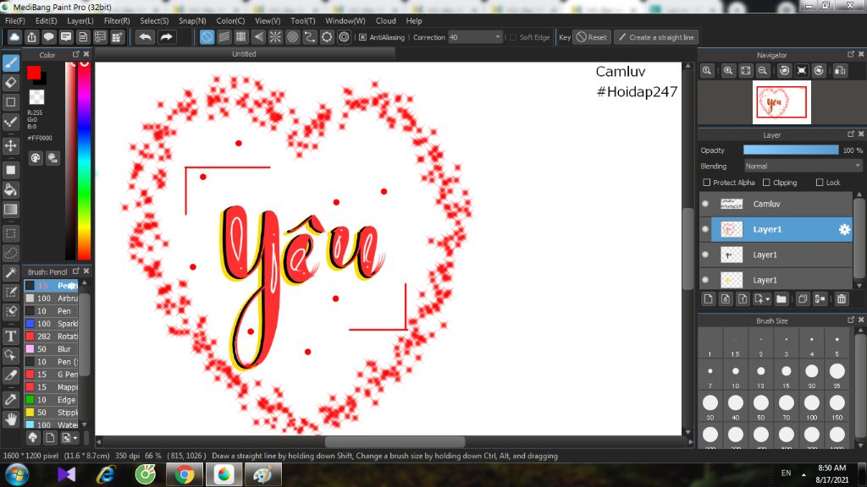Open the File menu

(15, 20)
